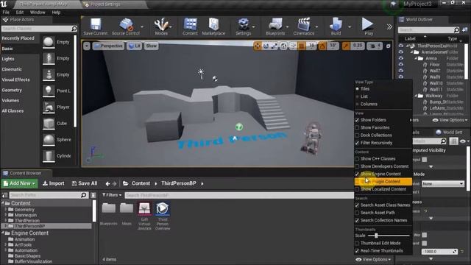Expand Geometry folder in tree
The width and height of the screenshot is (471, 265).
(6, 209)
